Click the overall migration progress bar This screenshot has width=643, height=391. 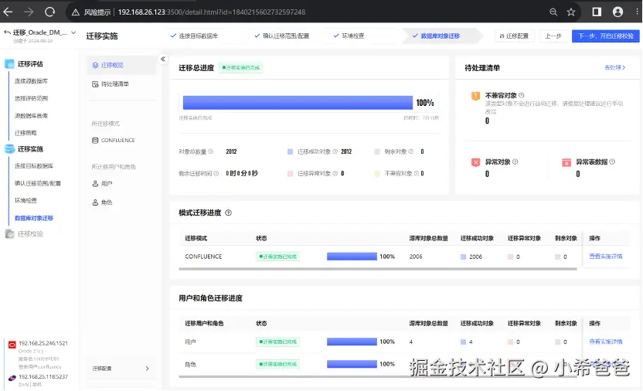point(298,103)
